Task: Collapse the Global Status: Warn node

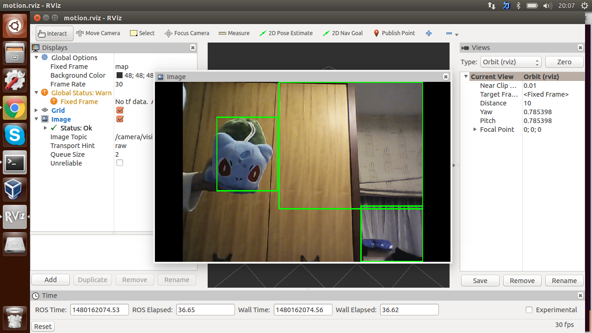Action: pyautogui.click(x=37, y=92)
